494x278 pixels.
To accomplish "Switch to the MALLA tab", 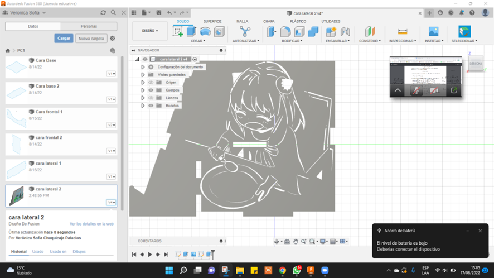I will [243, 21].
